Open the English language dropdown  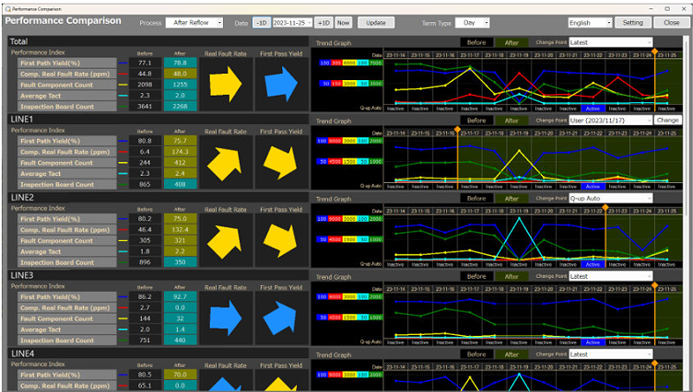point(590,22)
